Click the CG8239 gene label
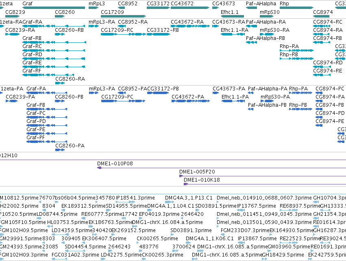This screenshot has height=261, width=346. (15, 12)
